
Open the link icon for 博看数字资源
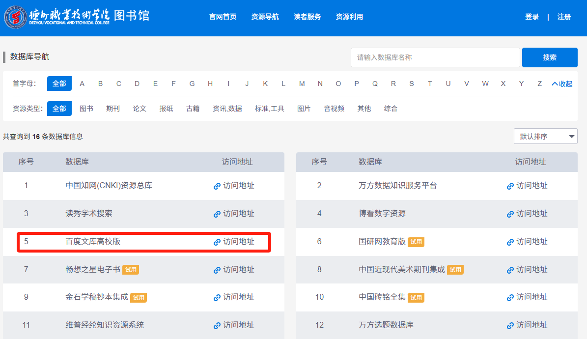(510, 214)
